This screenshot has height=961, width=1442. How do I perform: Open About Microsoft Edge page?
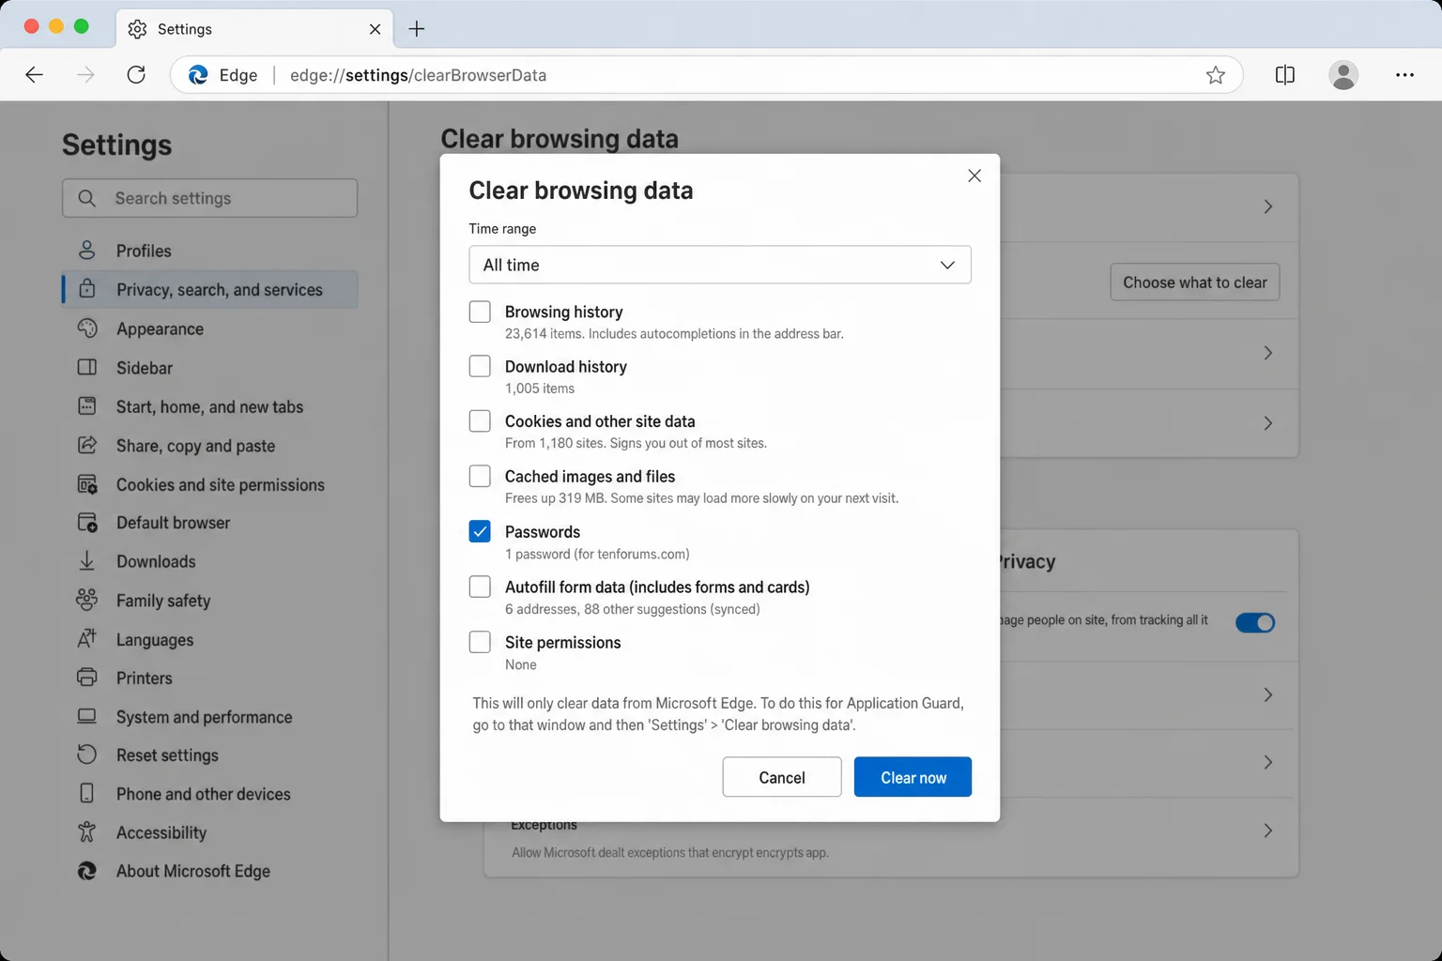[209, 871]
